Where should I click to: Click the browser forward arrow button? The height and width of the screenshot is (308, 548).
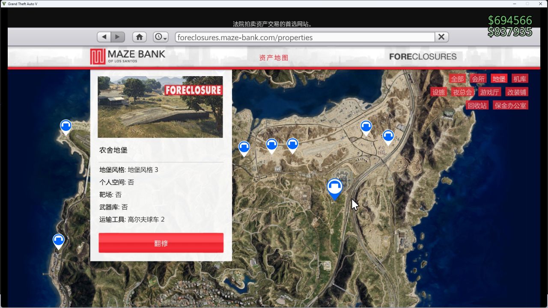tap(118, 37)
